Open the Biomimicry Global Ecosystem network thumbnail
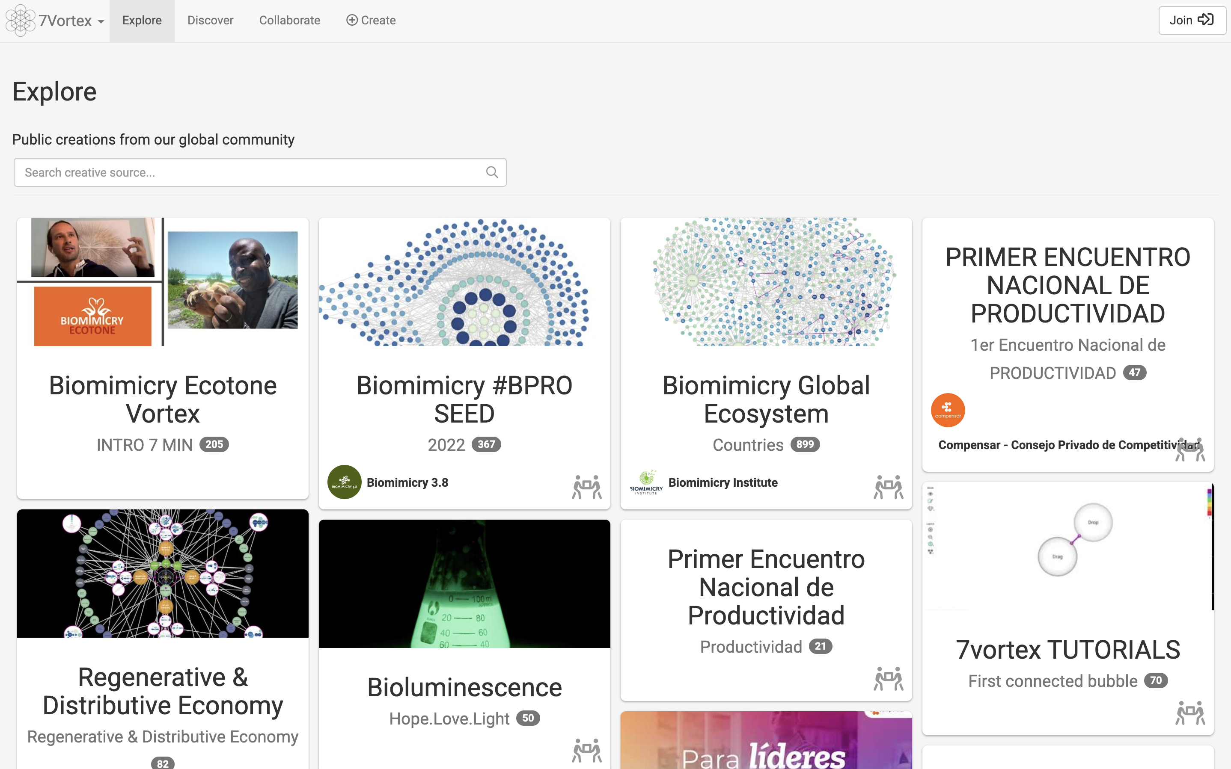The height and width of the screenshot is (769, 1231). [x=767, y=282]
